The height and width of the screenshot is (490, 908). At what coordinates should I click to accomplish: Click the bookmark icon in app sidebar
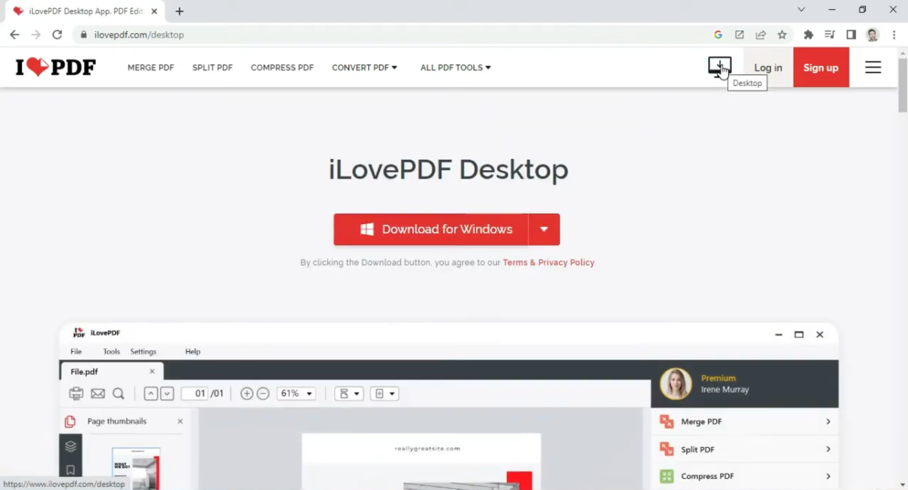71,470
